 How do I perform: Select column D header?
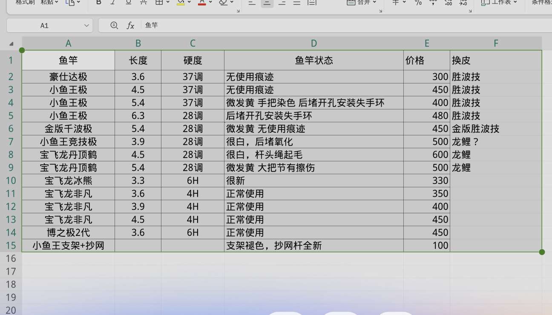(314, 43)
